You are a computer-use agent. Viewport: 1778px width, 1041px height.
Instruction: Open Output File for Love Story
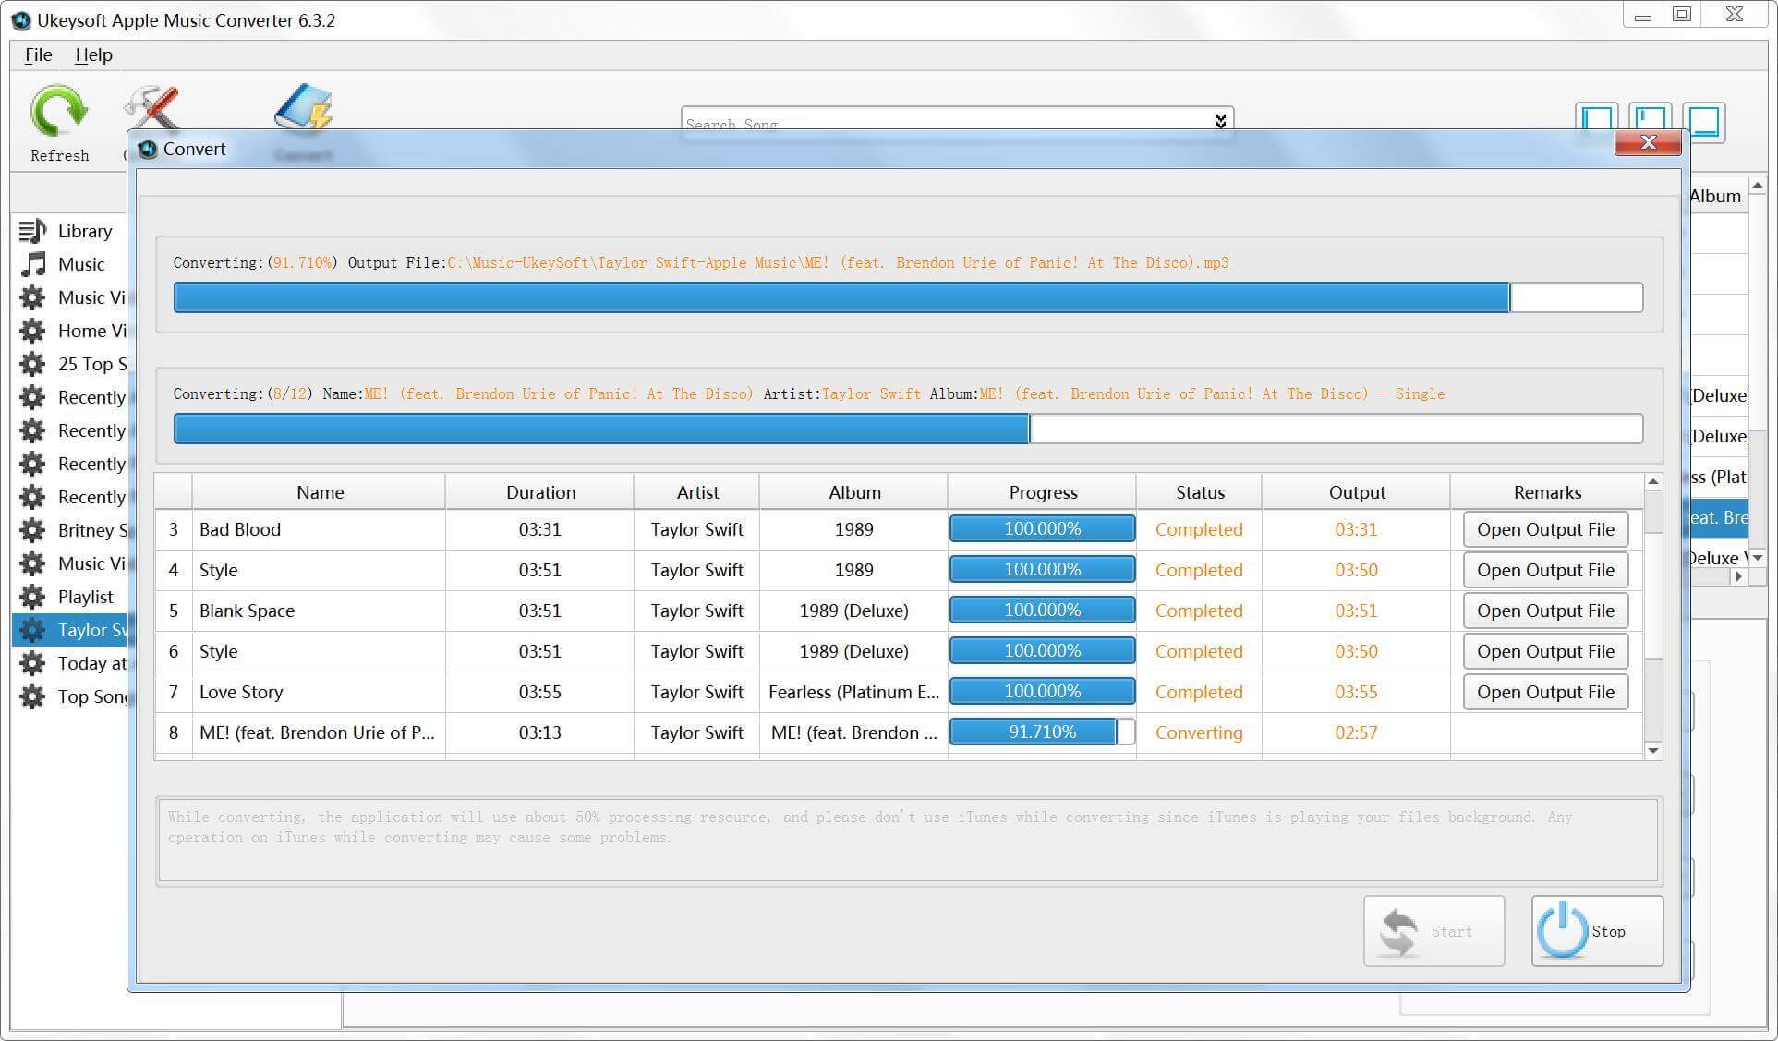1546,692
